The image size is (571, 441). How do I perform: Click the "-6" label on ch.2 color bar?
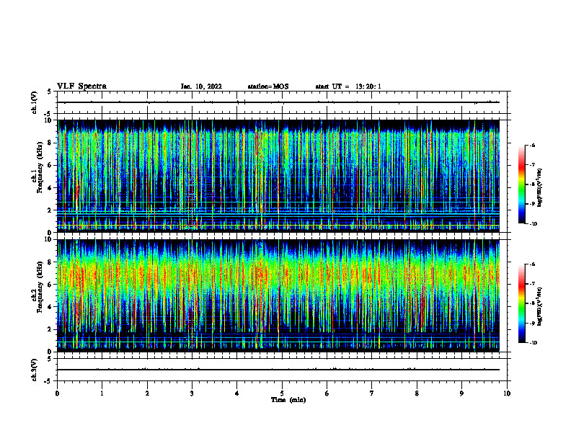(532, 264)
